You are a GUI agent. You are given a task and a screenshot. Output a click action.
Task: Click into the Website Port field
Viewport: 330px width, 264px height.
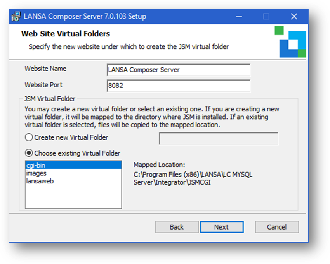click(x=178, y=86)
